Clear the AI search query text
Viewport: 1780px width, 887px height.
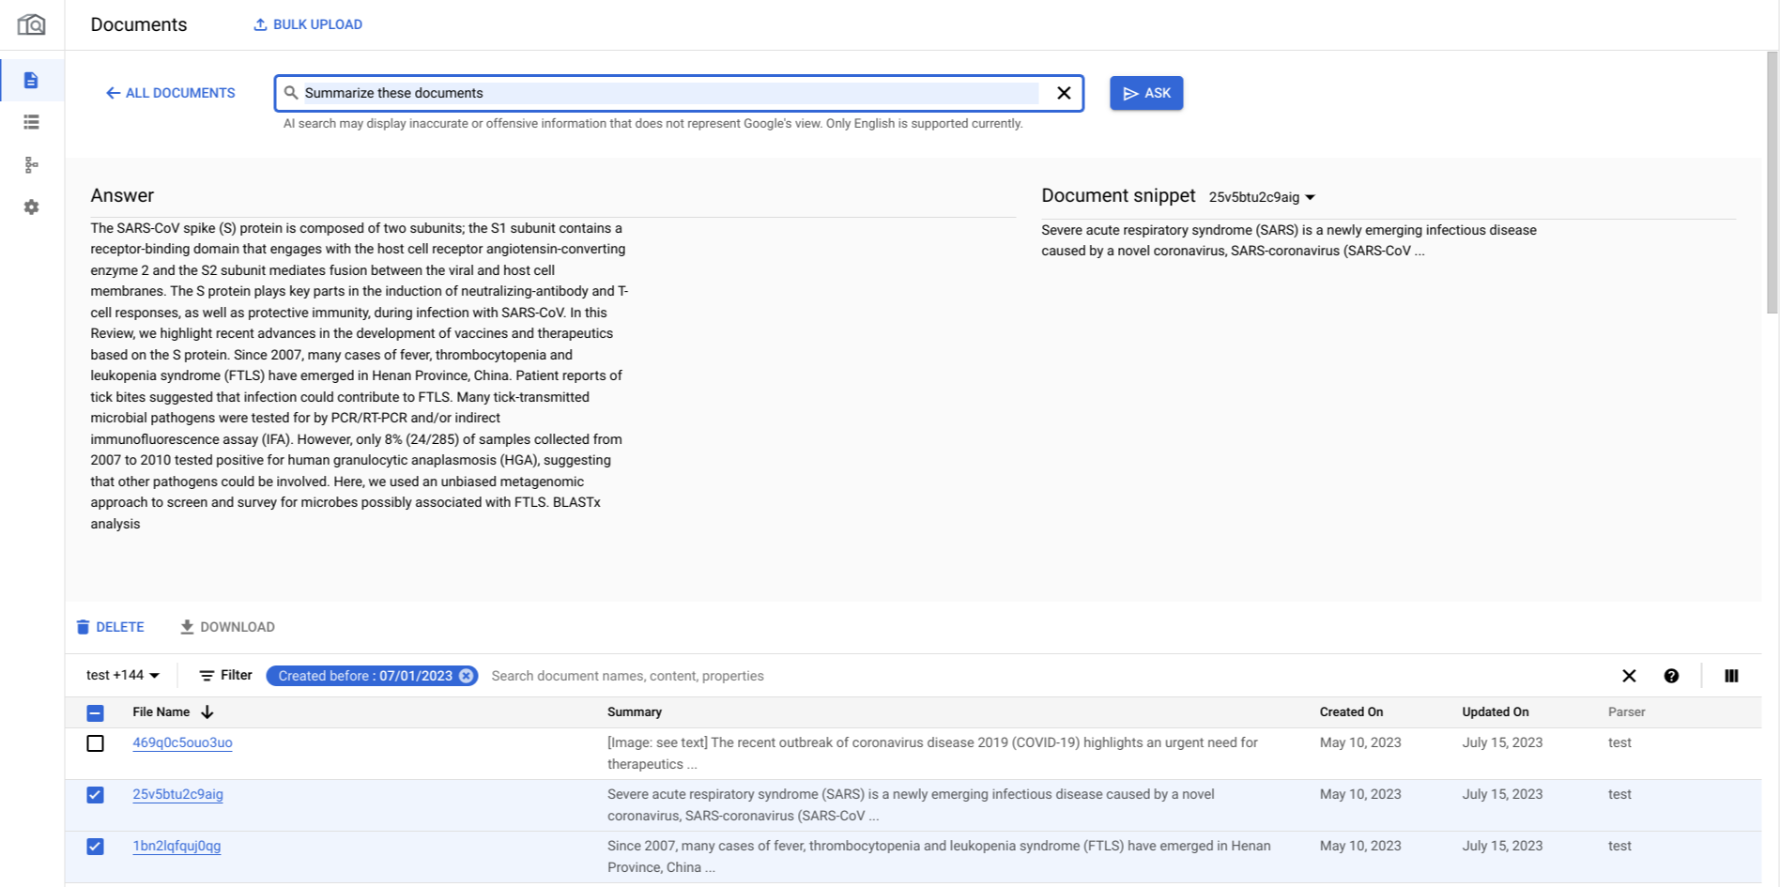1064,93
